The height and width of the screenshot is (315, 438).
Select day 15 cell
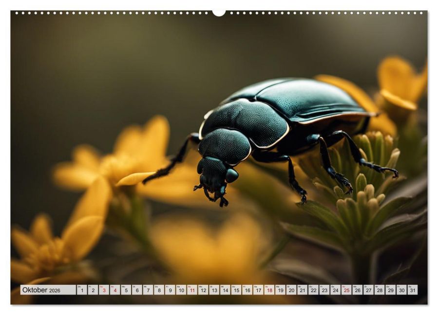tap(236, 290)
